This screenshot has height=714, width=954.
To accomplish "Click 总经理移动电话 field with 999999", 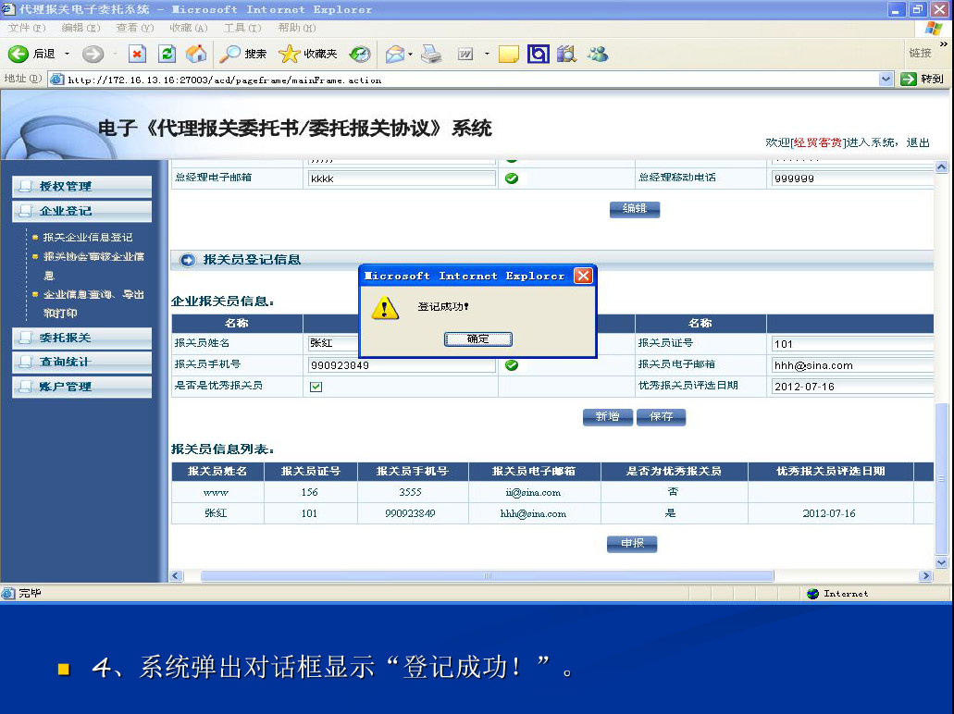I will coord(852,178).
